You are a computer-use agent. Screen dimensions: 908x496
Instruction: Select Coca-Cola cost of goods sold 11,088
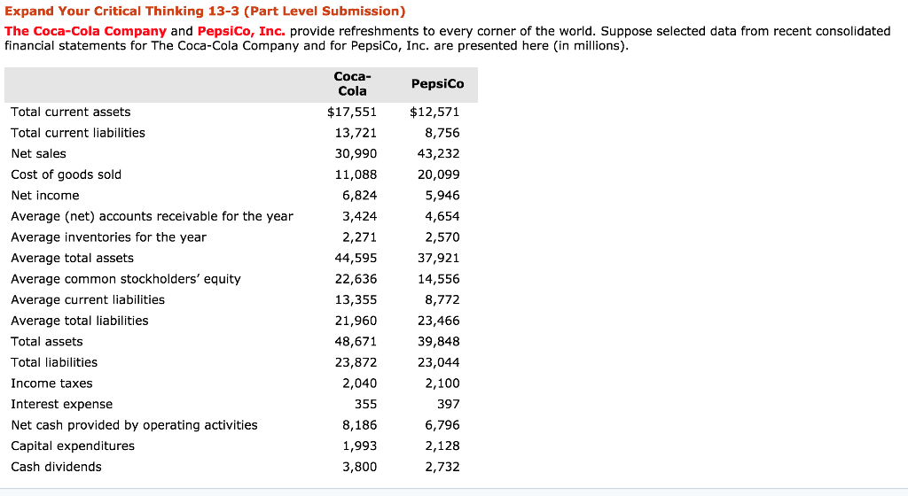click(x=356, y=174)
